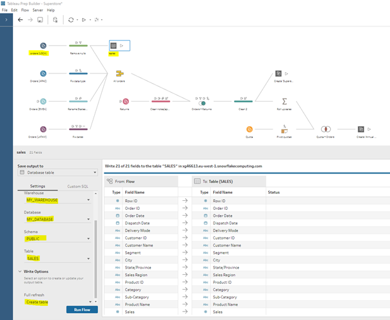Open the Table SALES dropdown
390x320 pixels.
point(57,259)
